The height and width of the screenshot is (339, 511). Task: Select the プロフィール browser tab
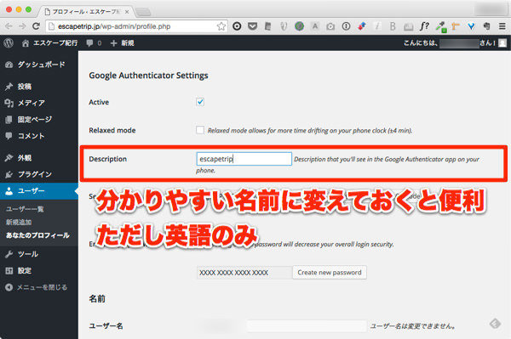point(86,12)
